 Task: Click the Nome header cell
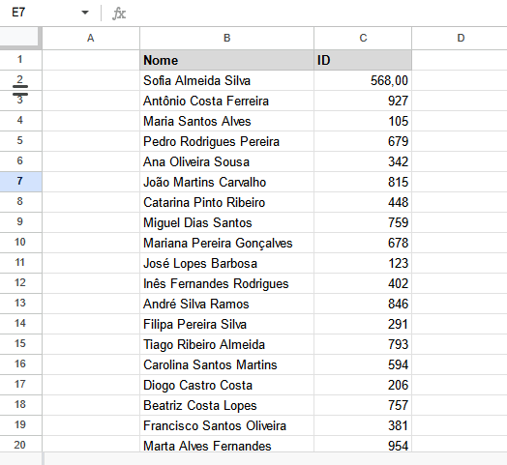pos(226,60)
